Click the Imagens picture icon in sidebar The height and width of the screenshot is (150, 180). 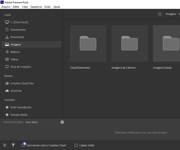pos(7,44)
